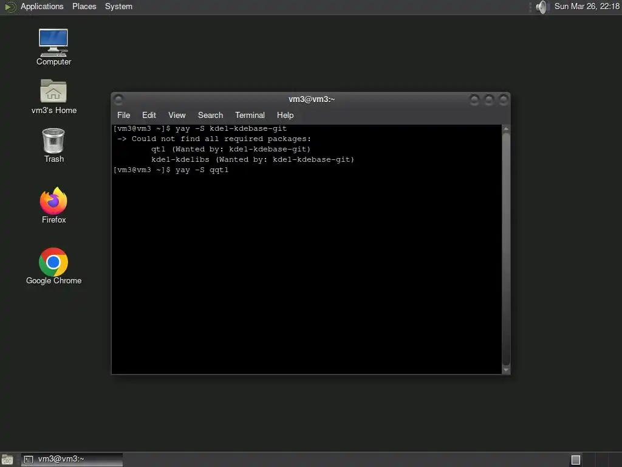
Task: Launch Firefox from the desktop
Action: (53, 206)
